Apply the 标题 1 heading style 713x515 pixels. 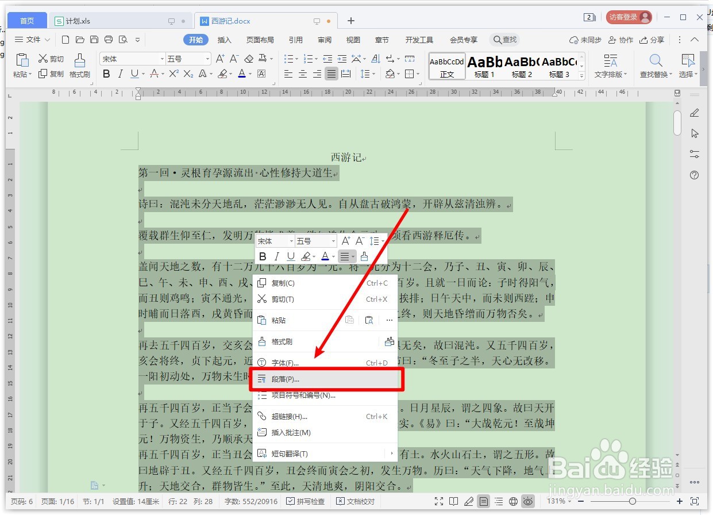tap(484, 66)
